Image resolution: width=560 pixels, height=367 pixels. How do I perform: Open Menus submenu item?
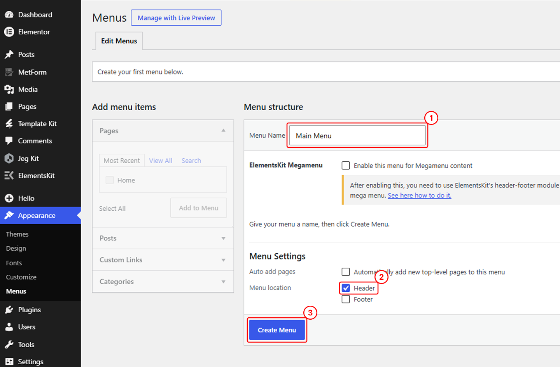16,291
